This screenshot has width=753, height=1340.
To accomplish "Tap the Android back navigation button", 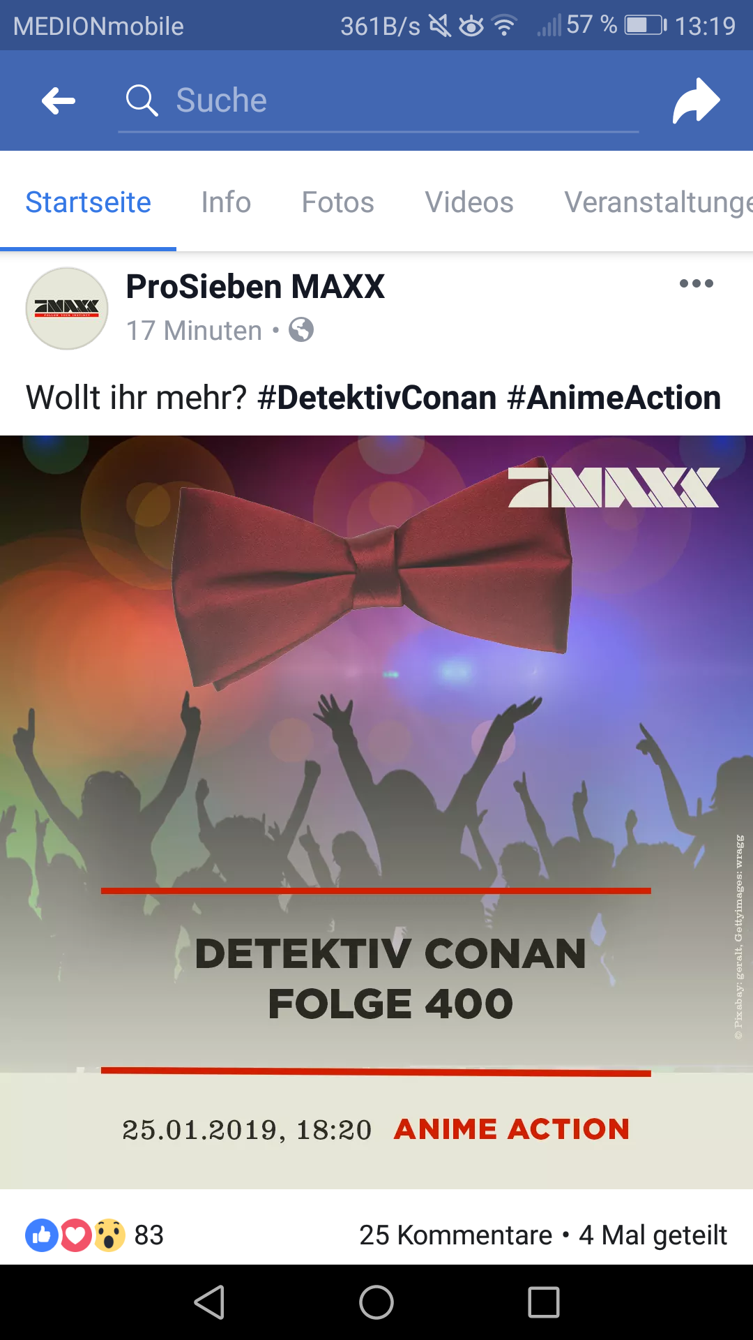I will click(209, 1302).
